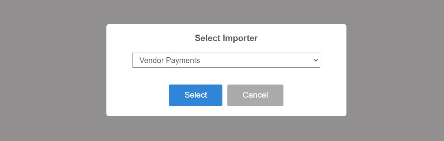This screenshot has height=141, width=444.
Task: Choose Select to proceed with Vendor Payments
Action: pyautogui.click(x=195, y=95)
